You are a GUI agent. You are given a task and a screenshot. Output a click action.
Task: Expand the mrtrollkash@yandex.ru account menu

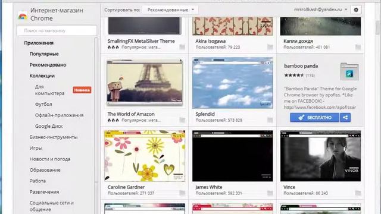point(320,10)
